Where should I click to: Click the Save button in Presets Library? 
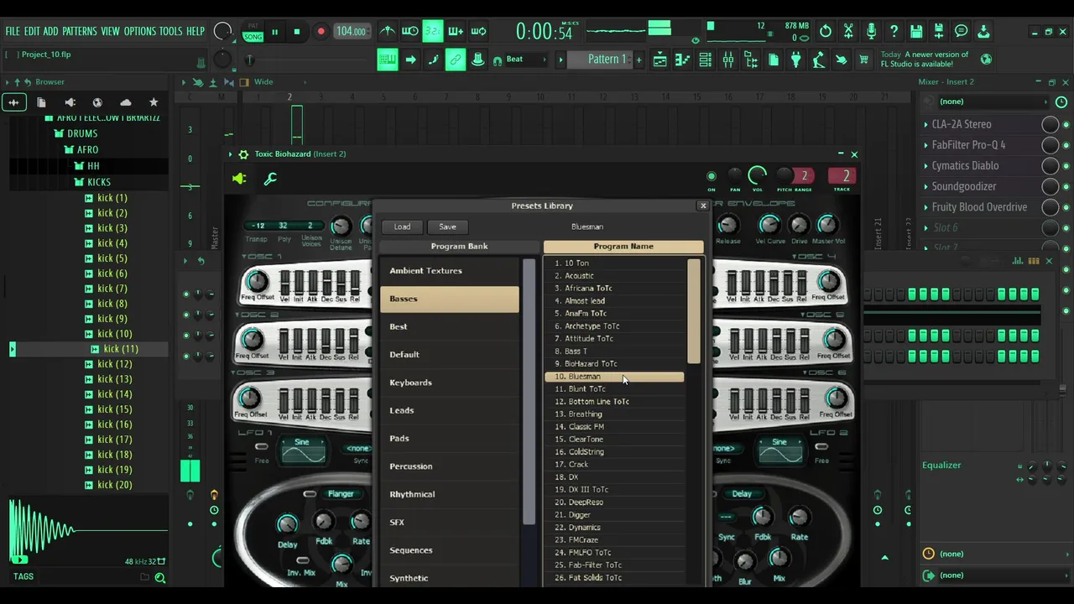(447, 226)
